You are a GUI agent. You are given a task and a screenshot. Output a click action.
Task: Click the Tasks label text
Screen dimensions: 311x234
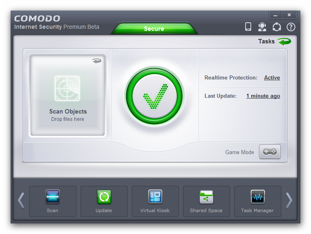point(266,41)
